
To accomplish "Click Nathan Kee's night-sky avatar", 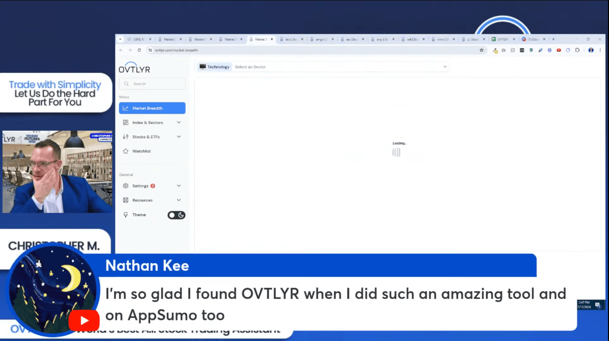I will click(53, 289).
